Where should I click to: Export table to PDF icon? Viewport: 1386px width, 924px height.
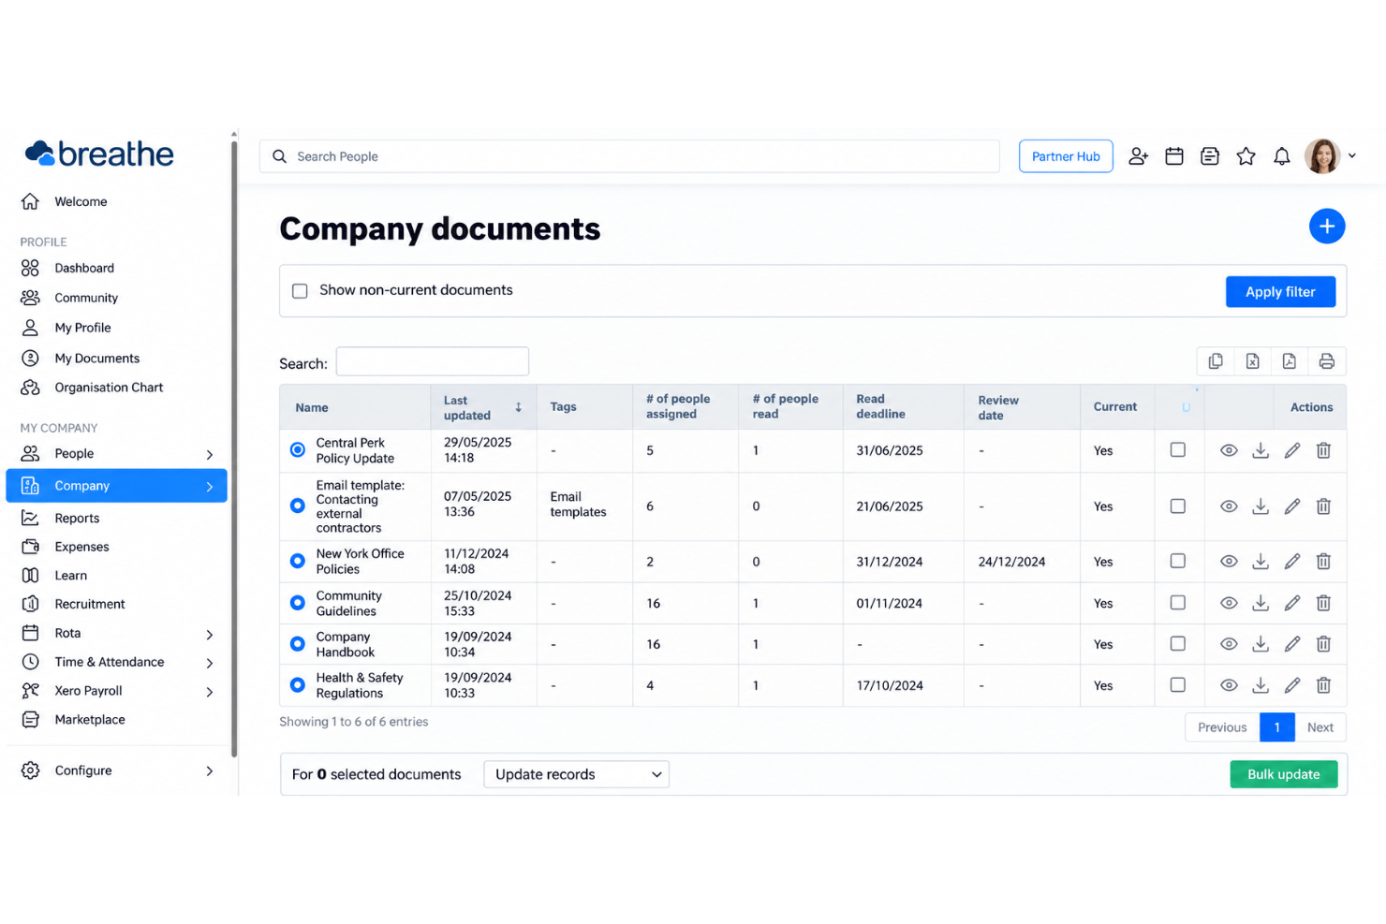tap(1290, 361)
